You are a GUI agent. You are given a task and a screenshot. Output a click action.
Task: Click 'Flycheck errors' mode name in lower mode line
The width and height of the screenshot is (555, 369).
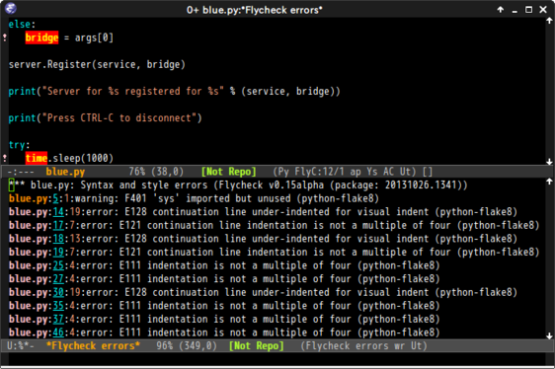coord(348,345)
